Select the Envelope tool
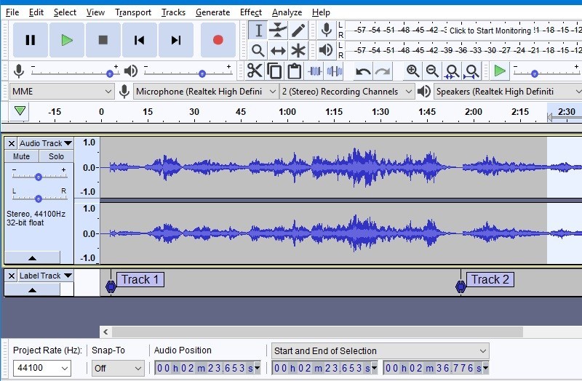The height and width of the screenshot is (381, 582). point(278,31)
